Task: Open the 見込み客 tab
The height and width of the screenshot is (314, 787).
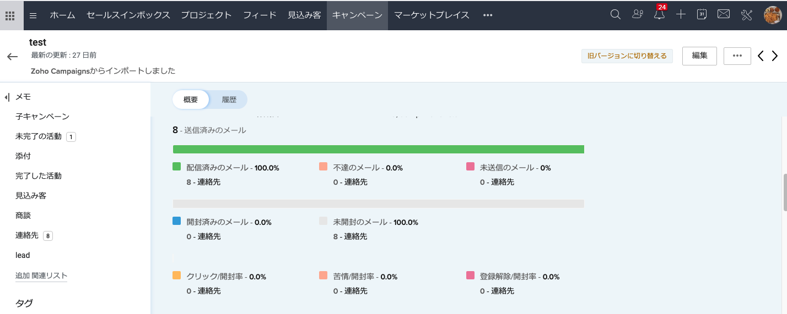Action: click(x=304, y=15)
